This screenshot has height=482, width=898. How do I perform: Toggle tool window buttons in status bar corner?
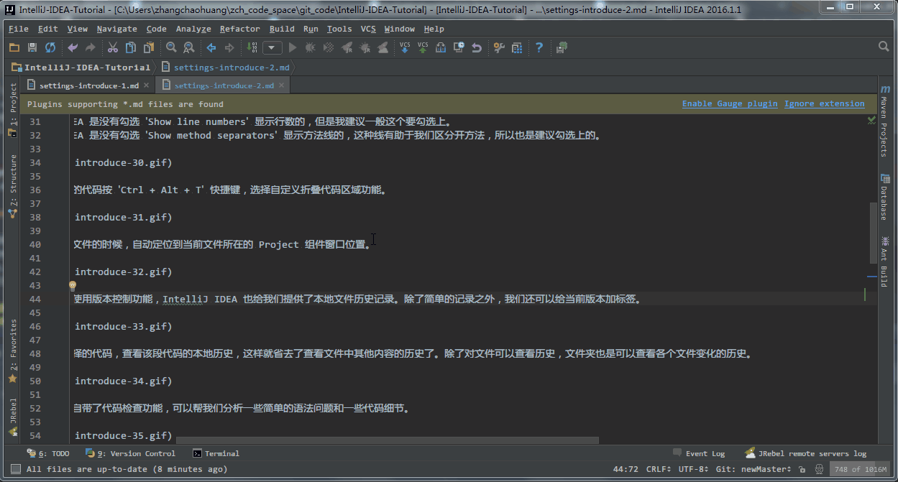15,469
